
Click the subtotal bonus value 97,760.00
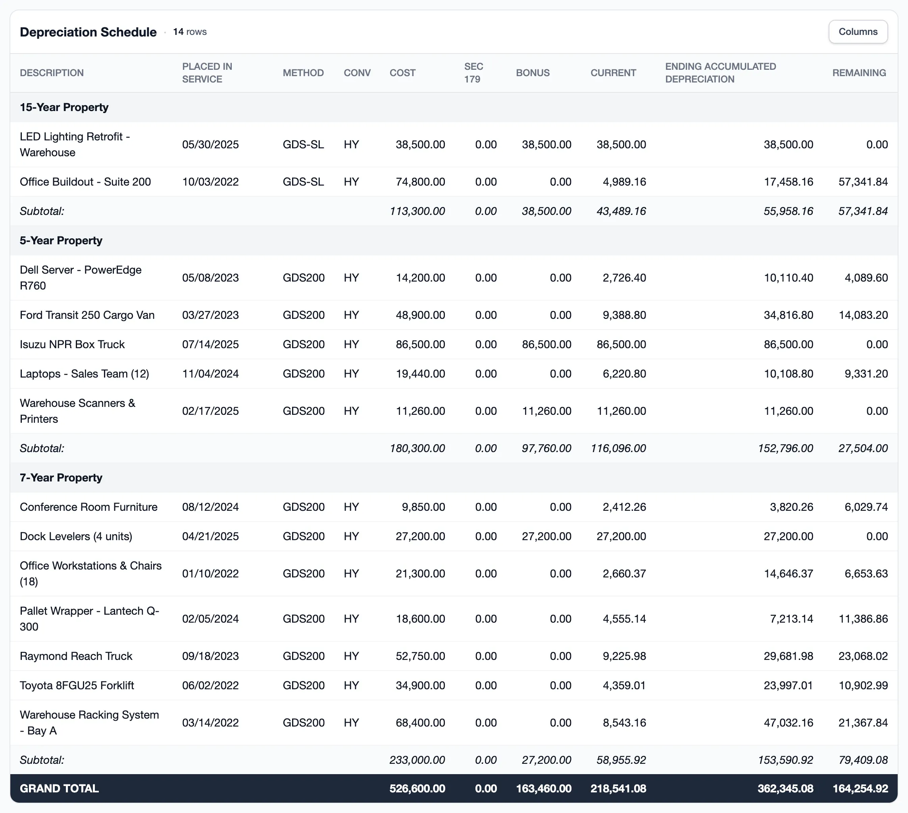coord(546,448)
